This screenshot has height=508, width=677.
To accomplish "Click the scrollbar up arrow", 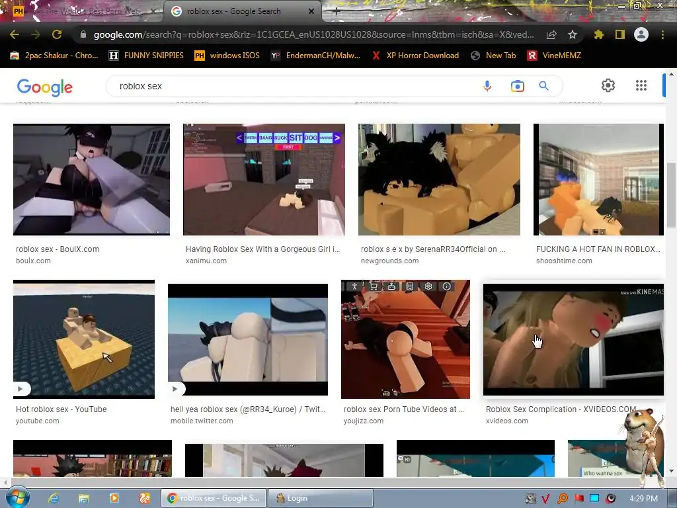I will pyautogui.click(x=671, y=74).
